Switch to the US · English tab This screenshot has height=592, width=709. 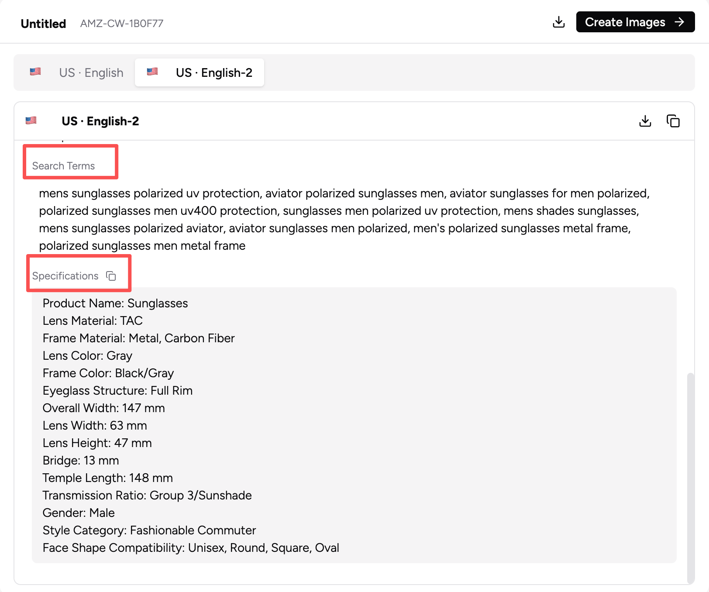(x=76, y=72)
